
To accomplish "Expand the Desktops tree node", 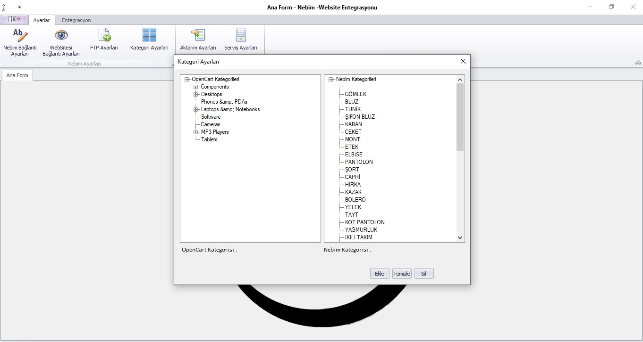I will (x=196, y=95).
